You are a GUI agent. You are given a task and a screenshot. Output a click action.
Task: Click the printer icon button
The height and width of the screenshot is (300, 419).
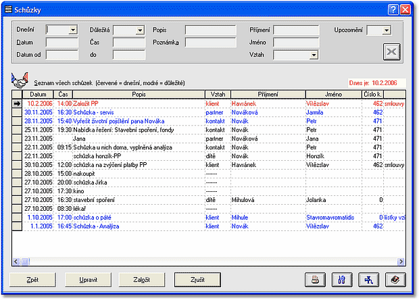pos(315,279)
